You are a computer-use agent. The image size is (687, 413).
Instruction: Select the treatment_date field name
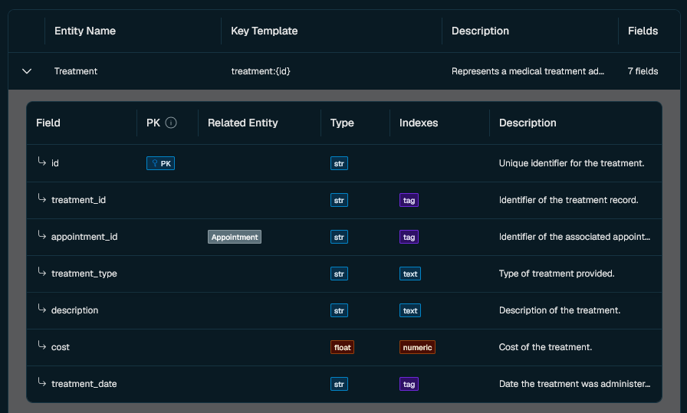coord(84,384)
